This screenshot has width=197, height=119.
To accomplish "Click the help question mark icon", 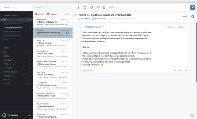I will 192,115.
